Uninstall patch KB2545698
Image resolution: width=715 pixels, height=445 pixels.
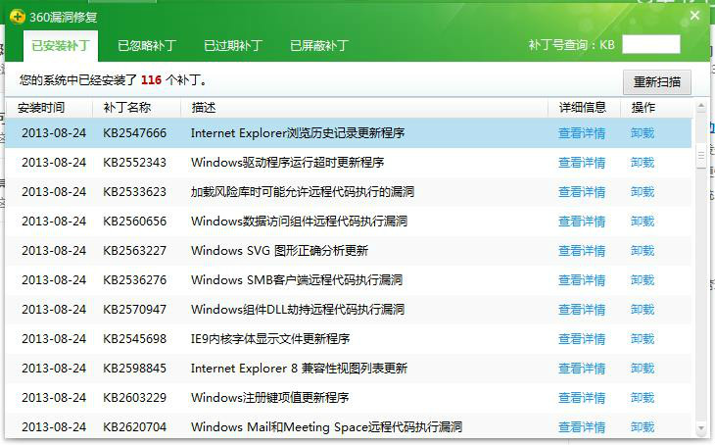coord(643,339)
